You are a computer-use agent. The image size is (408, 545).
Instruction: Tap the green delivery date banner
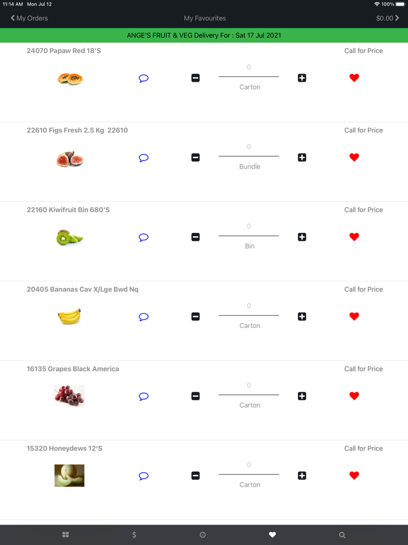point(204,35)
